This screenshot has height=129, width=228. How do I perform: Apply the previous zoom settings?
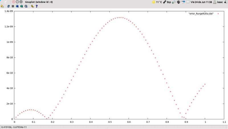tap(17, 6)
